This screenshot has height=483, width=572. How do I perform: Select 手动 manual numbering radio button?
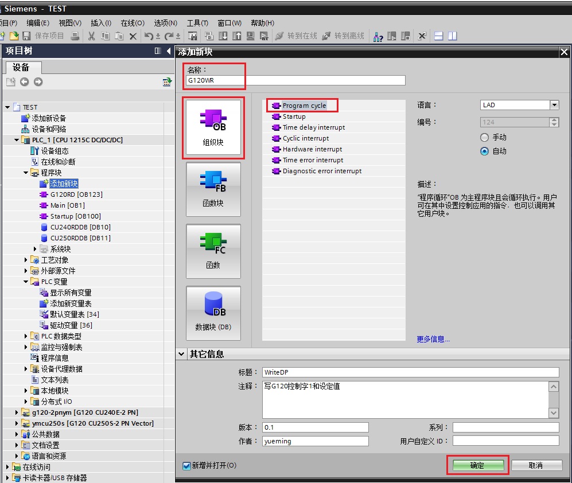point(484,137)
